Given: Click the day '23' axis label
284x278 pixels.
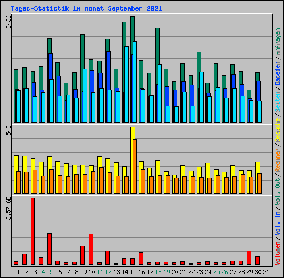Looking at the screenshot, I should (200, 272).
